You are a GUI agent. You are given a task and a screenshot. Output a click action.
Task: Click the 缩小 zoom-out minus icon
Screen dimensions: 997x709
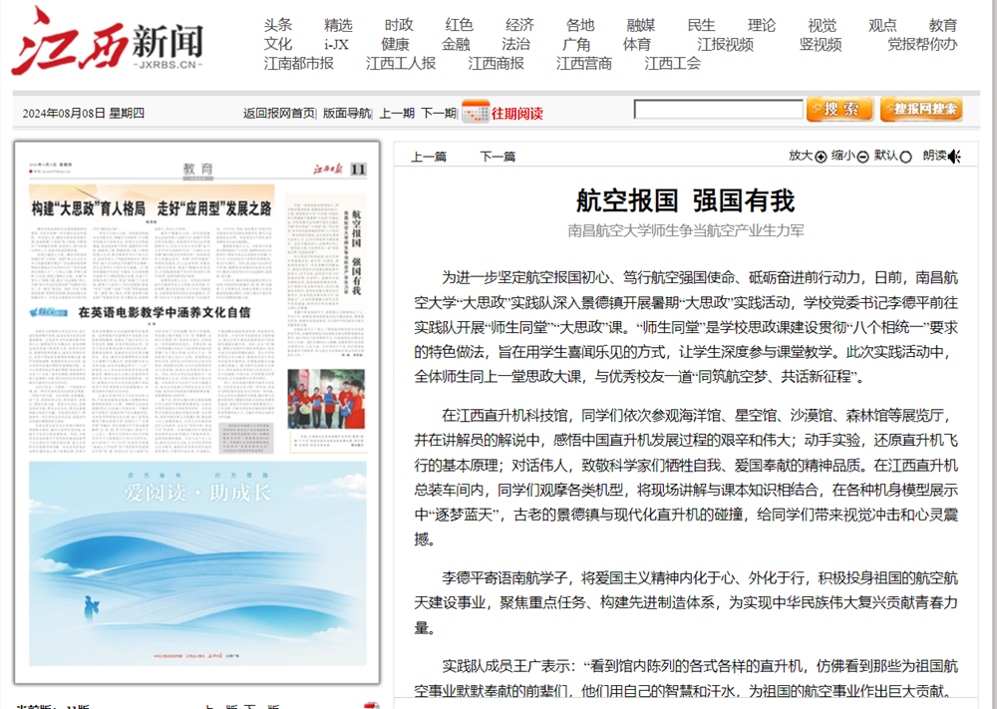[x=862, y=157]
